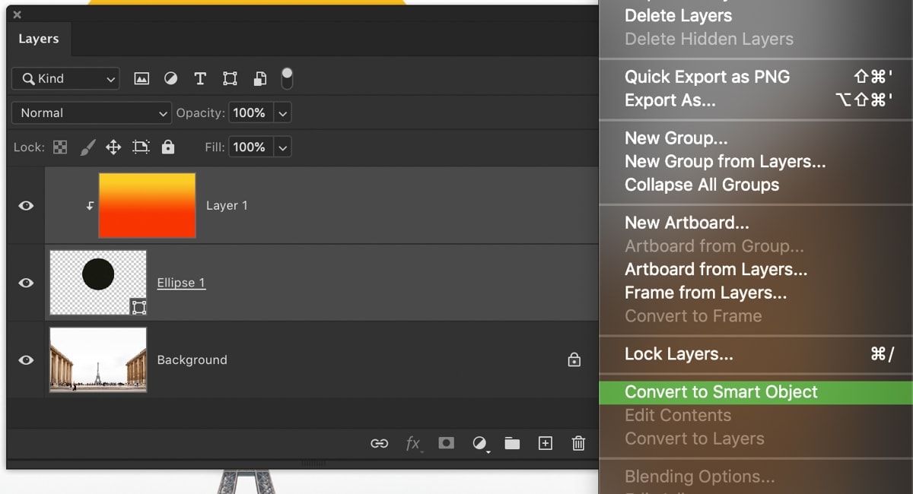Click the pixel layer filter icon
This screenshot has height=494, width=913.
point(142,78)
